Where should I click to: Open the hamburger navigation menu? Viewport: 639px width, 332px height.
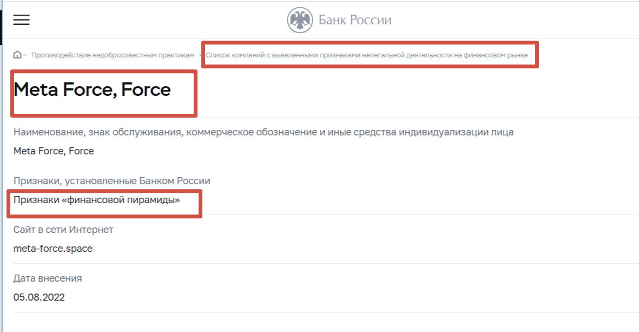[21, 20]
